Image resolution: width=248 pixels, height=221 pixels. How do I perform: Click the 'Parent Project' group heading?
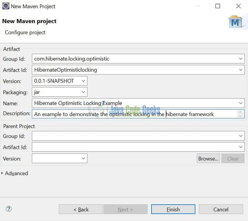19,126
